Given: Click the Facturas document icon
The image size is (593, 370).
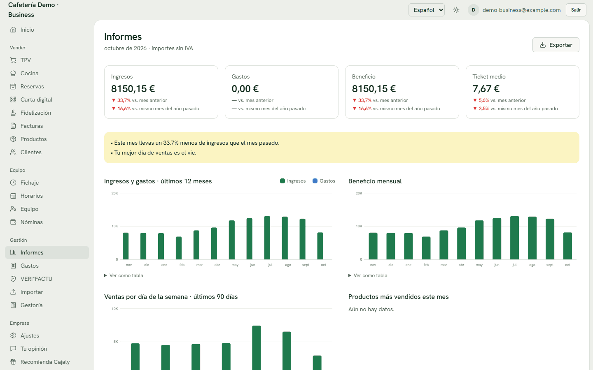Looking at the screenshot, I should 13,126.
